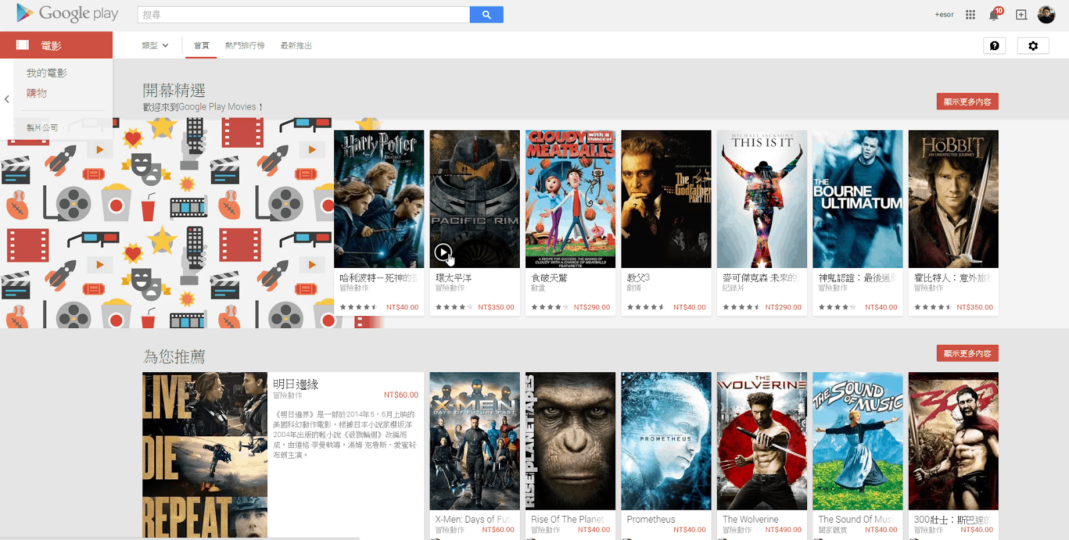Click the red 電影 section header
This screenshot has width=1069, height=540.
pyautogui.click(x=56, y=45)
